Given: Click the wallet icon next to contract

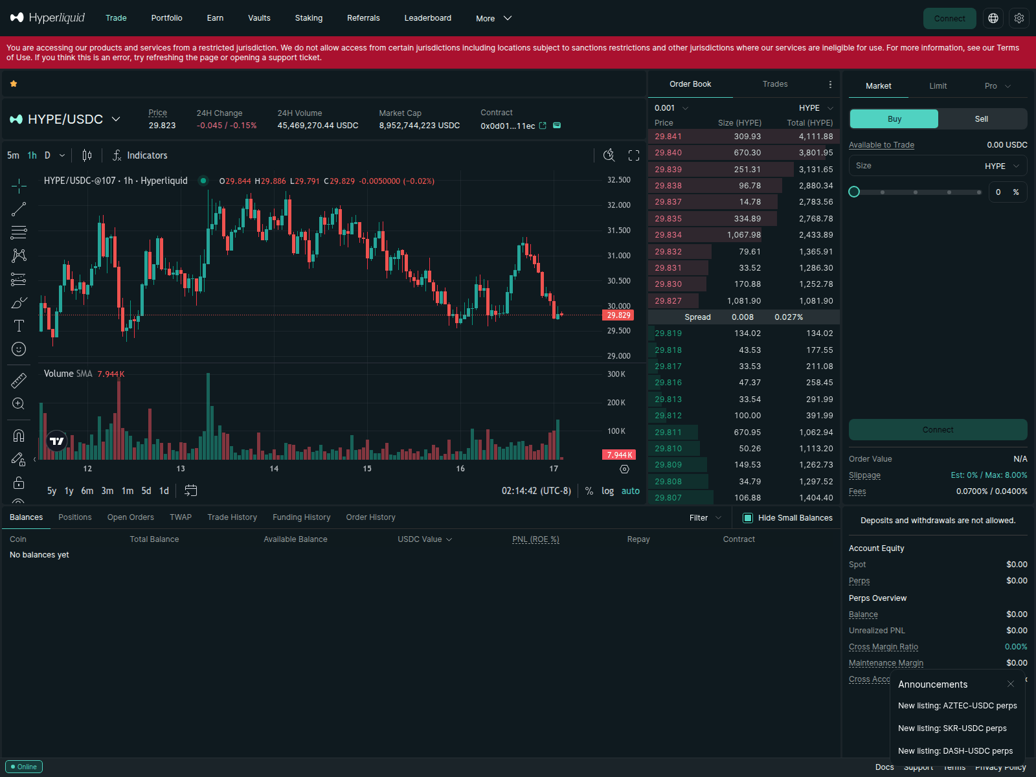Looking at the screenshot, I should [x=557, y=126].
